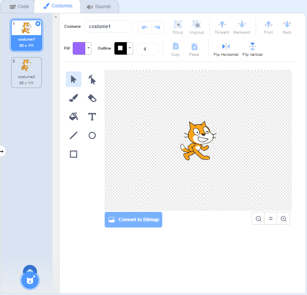Select the costume2 thumbnail
This screenshot has height=295, width=307.
(26, 73)
